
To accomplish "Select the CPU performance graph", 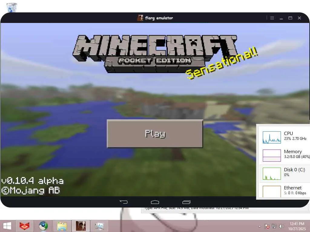I will [x=272, y=137].
